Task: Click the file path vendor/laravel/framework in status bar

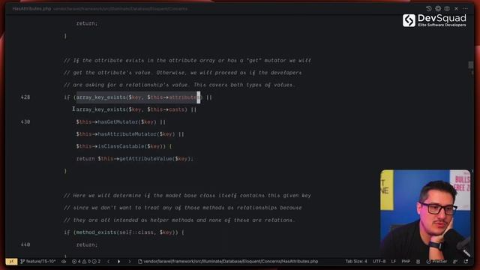Action: 228,262
